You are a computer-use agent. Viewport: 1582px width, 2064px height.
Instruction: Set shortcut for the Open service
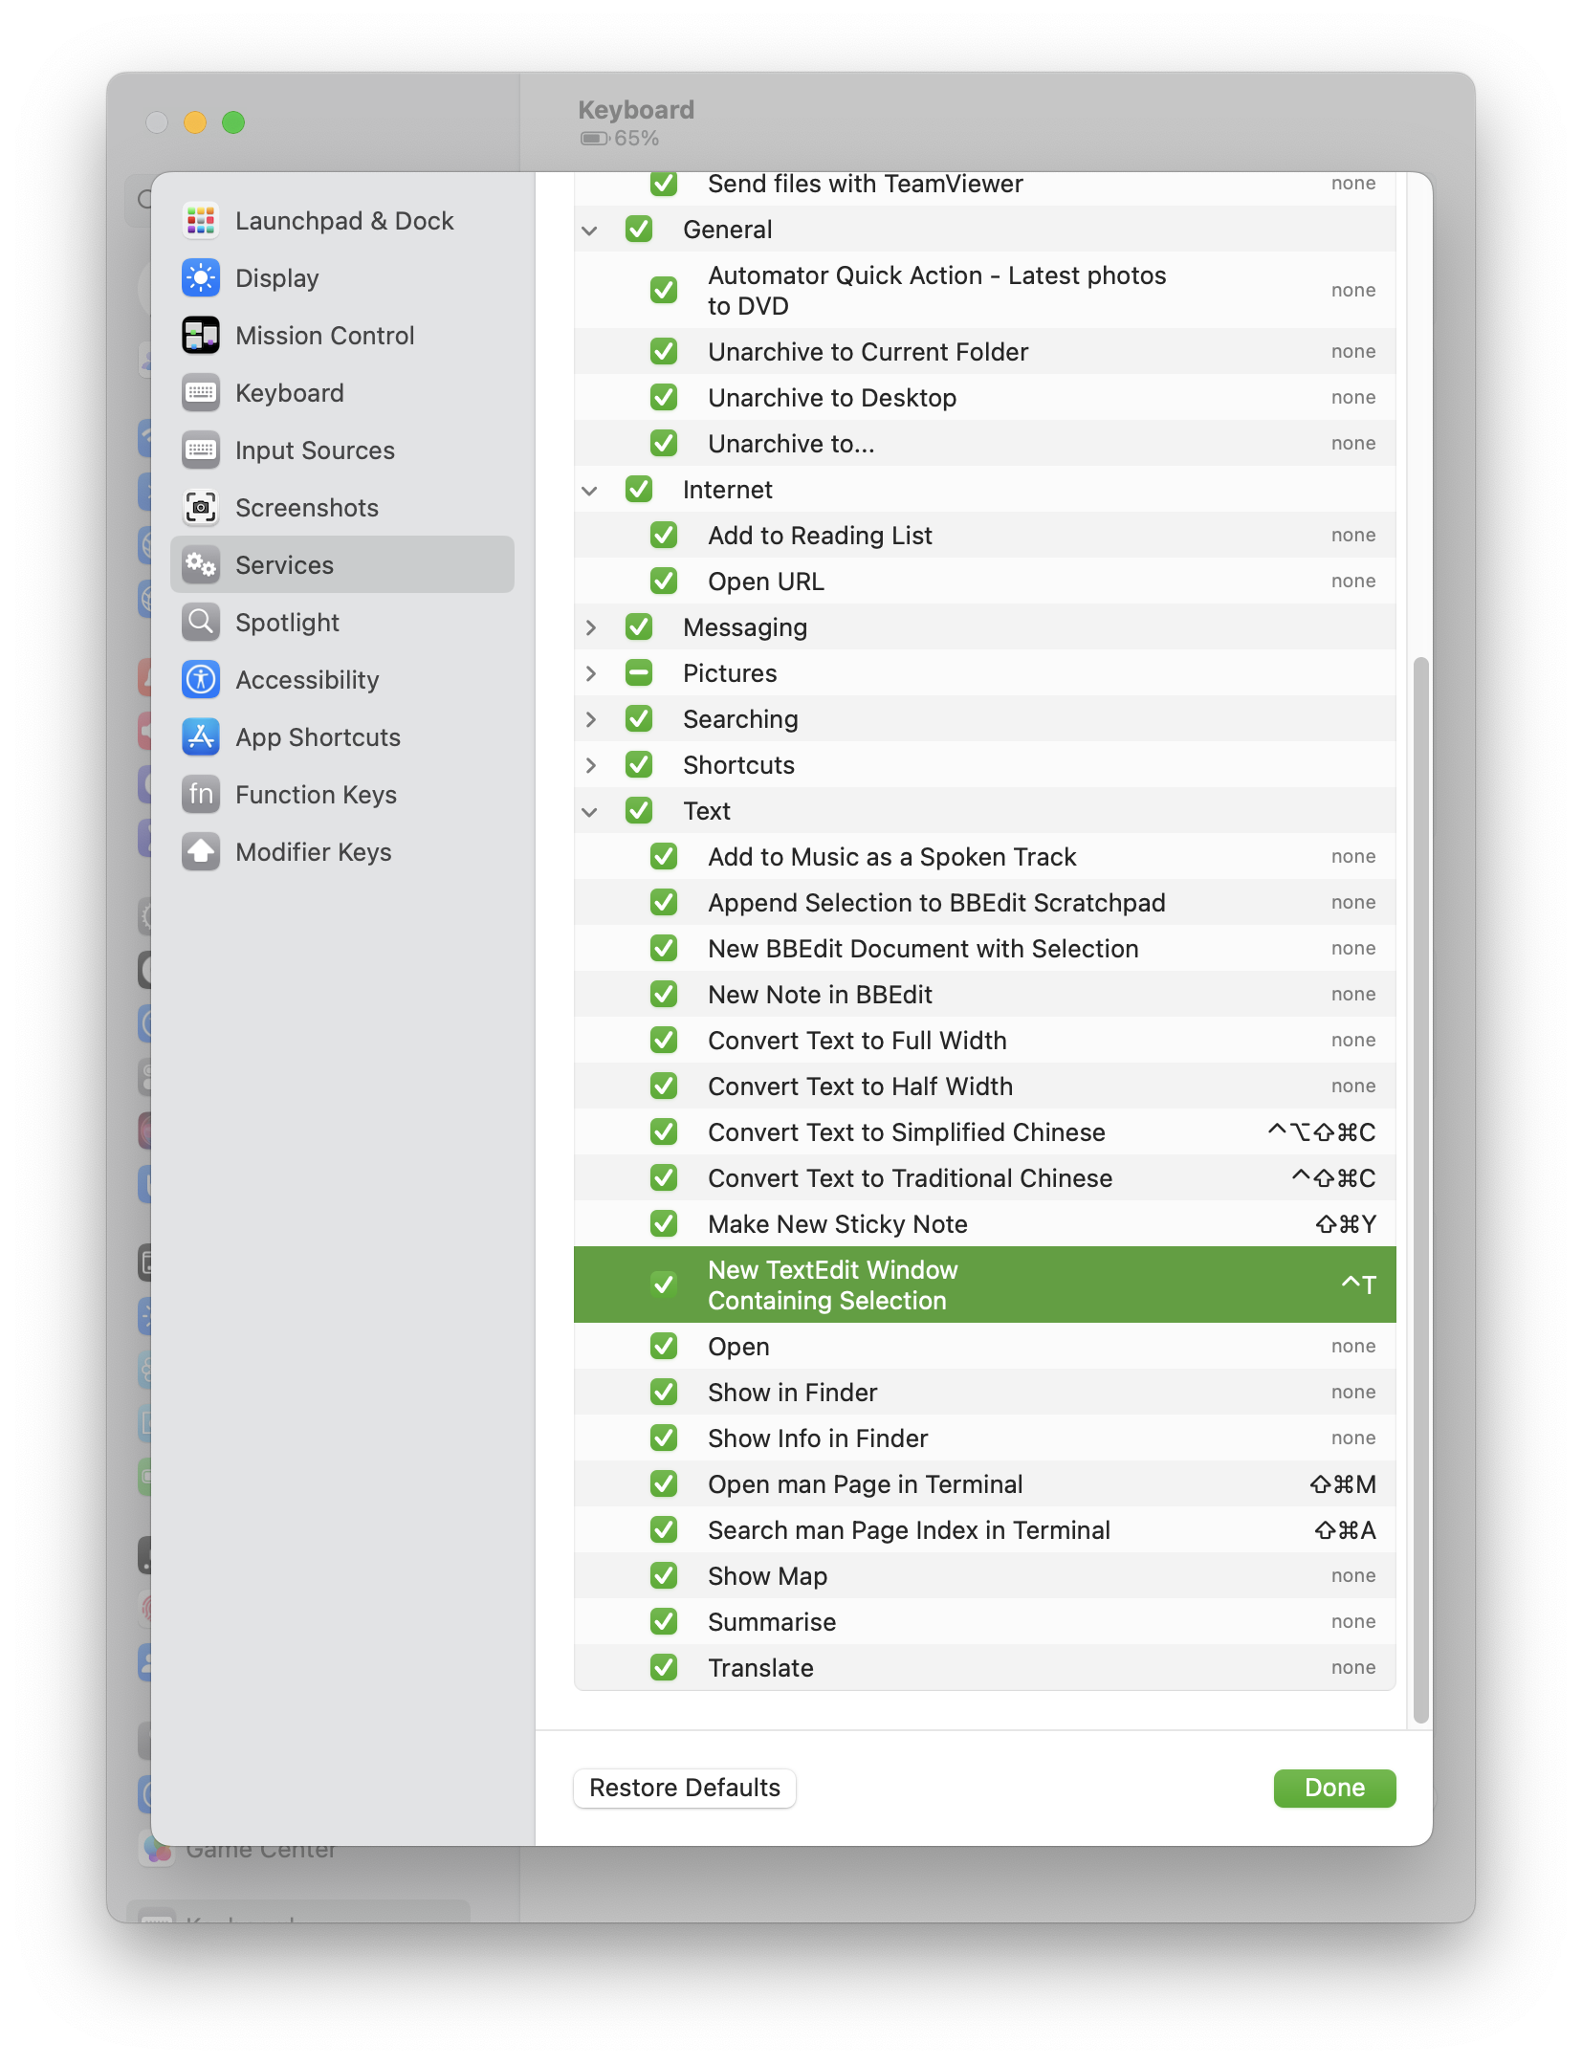point(1353,1347)
